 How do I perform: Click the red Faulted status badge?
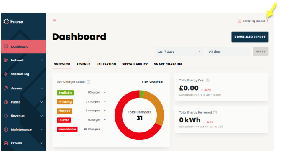click(64, 120)
